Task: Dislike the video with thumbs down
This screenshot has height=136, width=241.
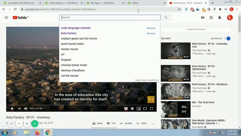Action: coord(111,124)
